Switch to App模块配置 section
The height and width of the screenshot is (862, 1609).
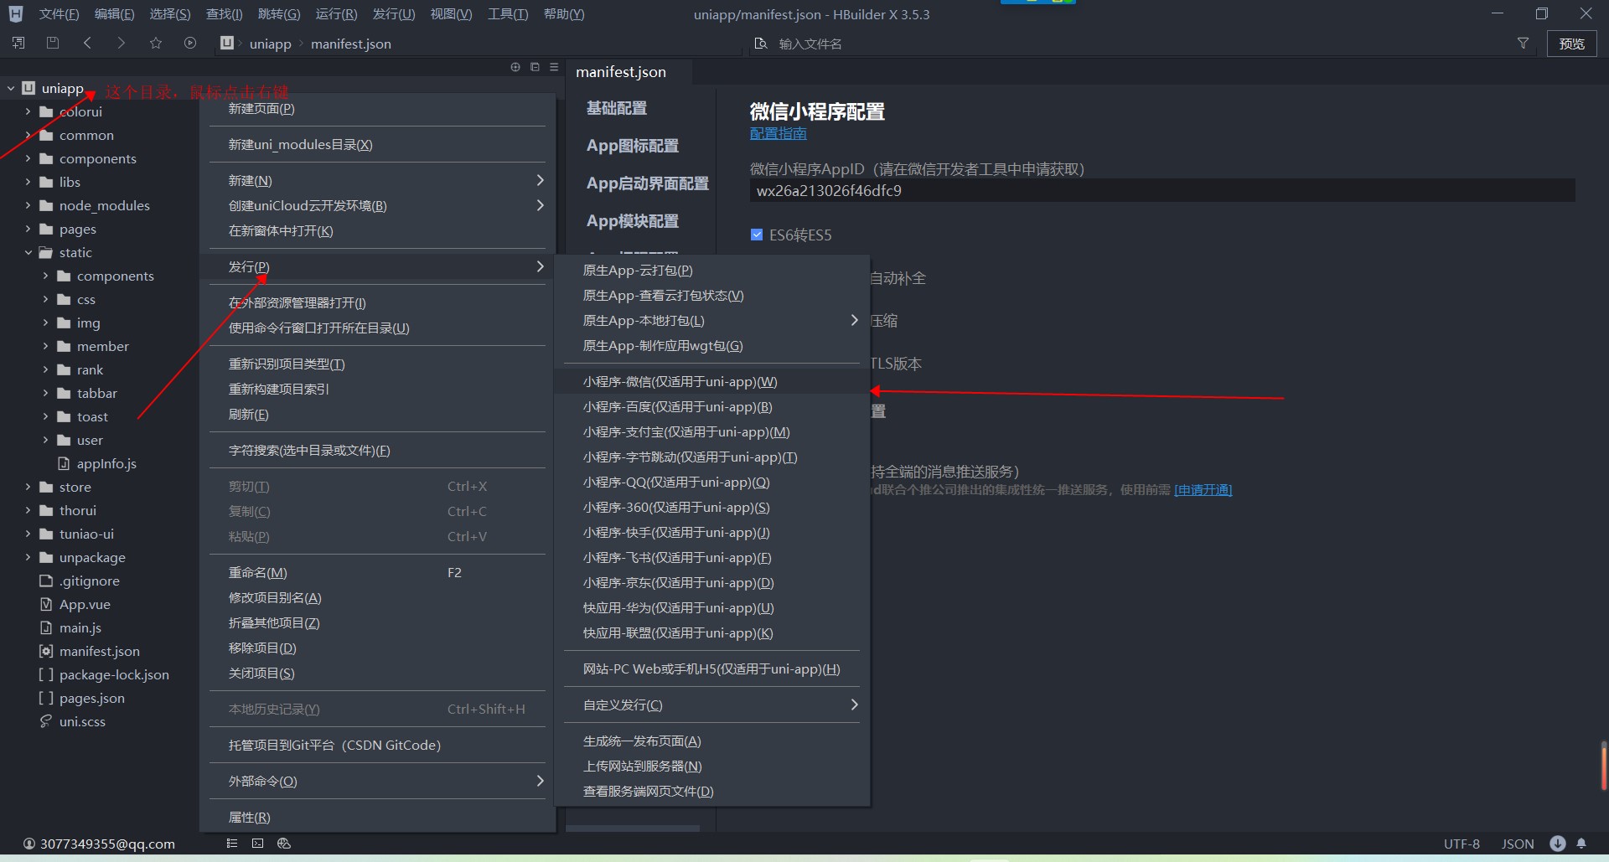[x=633, y=221]
